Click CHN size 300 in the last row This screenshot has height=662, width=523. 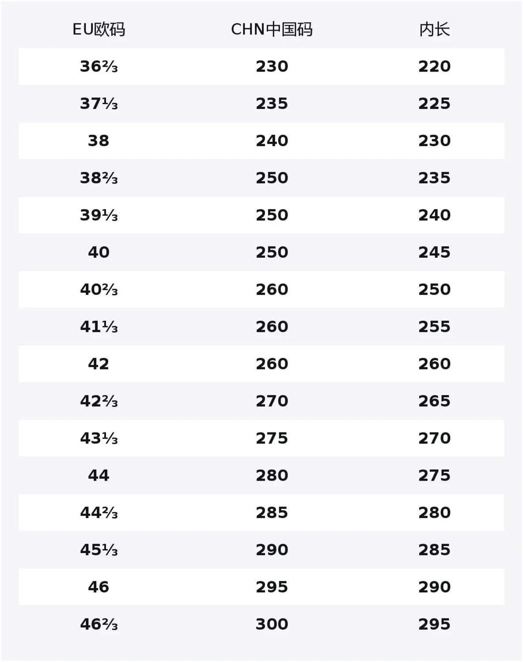tap(272, 624)
